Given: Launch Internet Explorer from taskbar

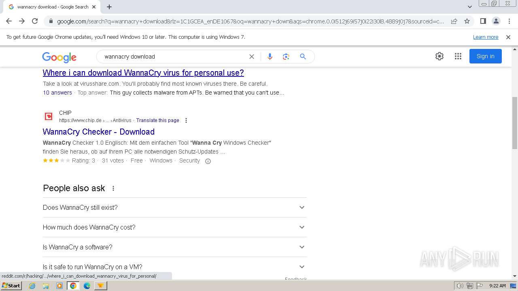Looking at the screenshot, I should pyautogui.click(x=32, y=286).
